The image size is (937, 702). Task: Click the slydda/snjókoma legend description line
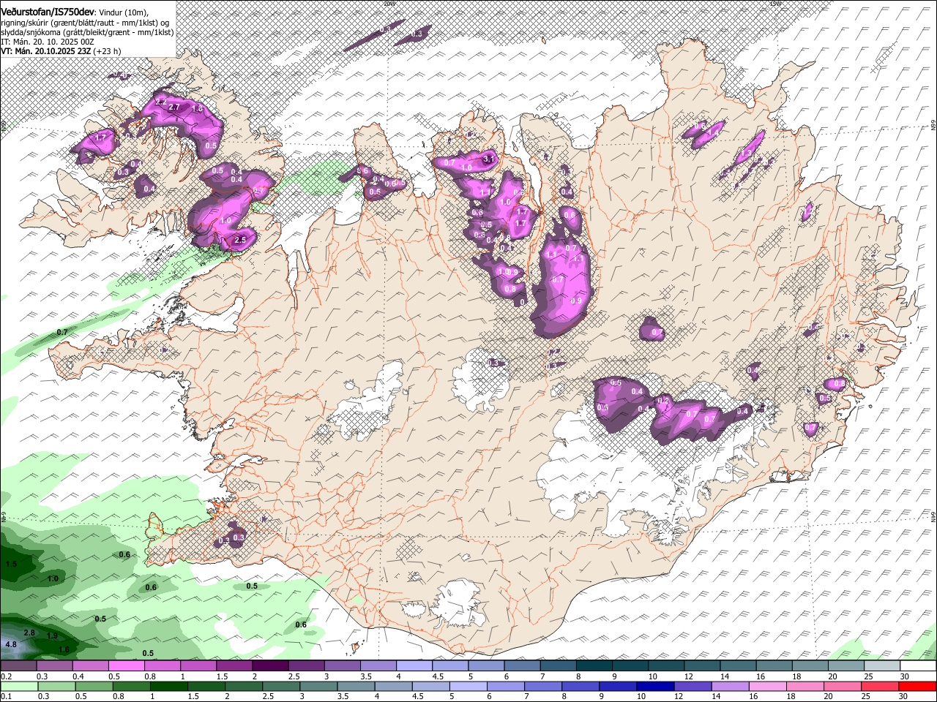(x=87, y=32)
